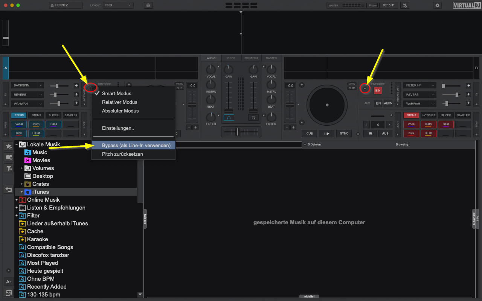Choose Relativer Modus from context menu
The height and width of the screenshot is (301, 482).
point(133,102)
